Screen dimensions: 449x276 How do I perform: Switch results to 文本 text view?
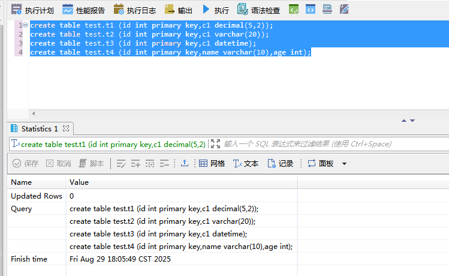pyautogui.click(x=245, y=163)
